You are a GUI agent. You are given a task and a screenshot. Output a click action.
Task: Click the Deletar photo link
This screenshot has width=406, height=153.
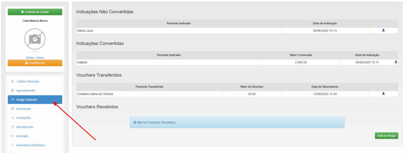(x=30, y=57)
